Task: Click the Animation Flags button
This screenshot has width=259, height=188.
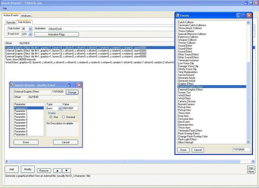Action: (57, 34)
